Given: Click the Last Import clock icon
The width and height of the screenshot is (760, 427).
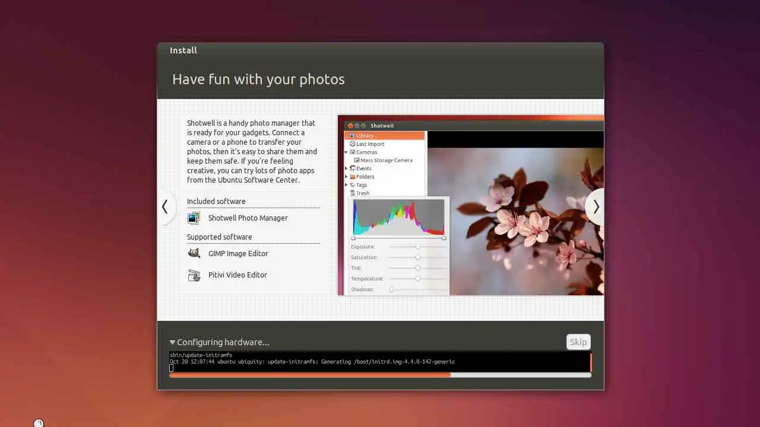Looking at the screenshot, I should [352, 144].
